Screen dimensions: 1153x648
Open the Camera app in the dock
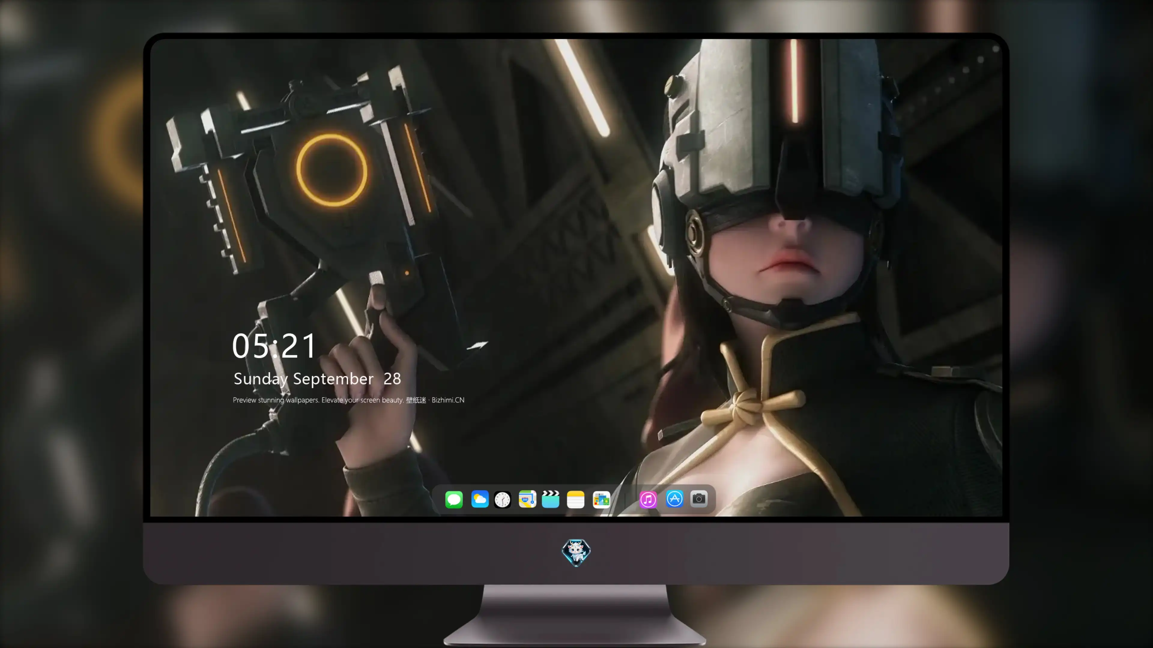tap(699, 499)
